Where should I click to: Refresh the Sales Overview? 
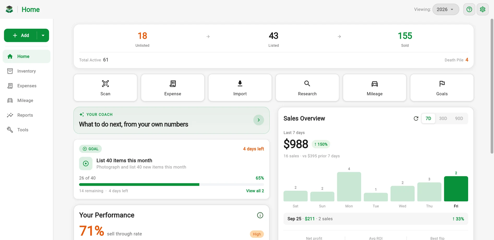point(416,118)
